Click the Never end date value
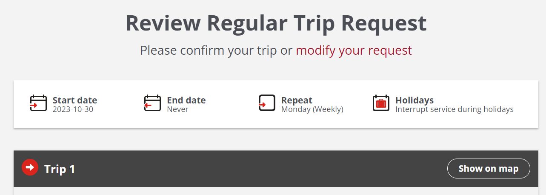This screenshot has width=546, height=195. coord(177,109)
